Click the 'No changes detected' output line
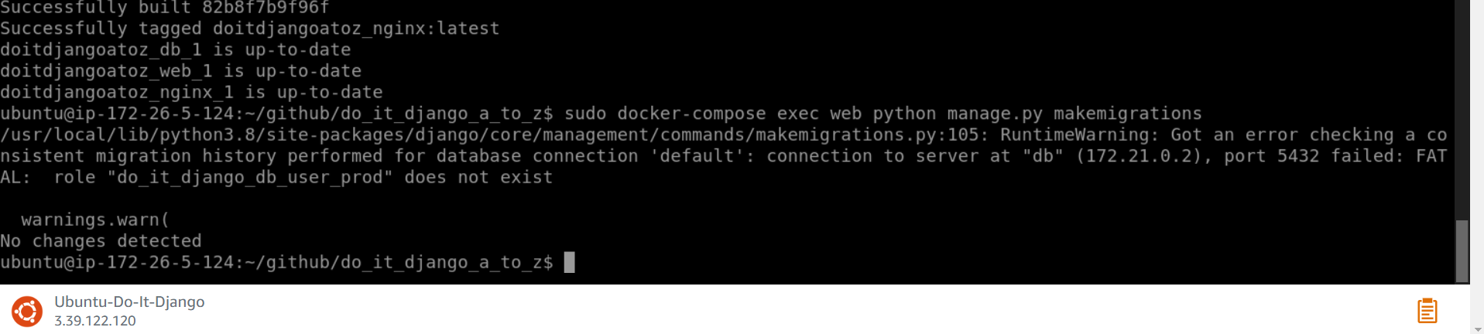The image size is (1484, 334). point(101,241)
